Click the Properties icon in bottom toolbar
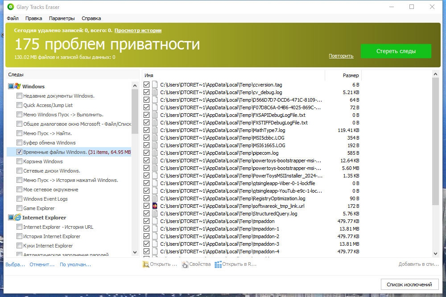Screen dimensions: 446x297 (185, 264)
